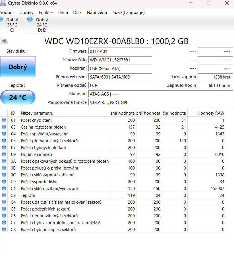This screenshot has width=234, height=256.
Task: Click the Počet zapnutí value 1338 krát
Action: tap(216, 77)
